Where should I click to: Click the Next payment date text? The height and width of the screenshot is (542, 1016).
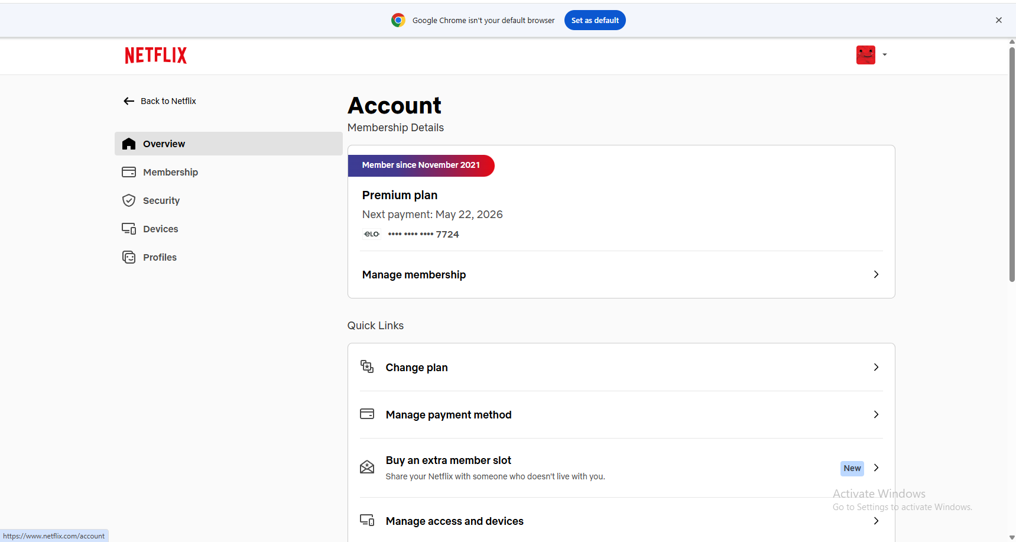point(433,215)
